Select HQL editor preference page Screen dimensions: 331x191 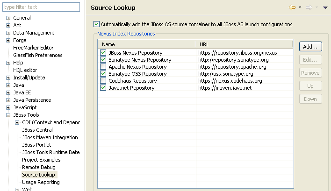25,70
